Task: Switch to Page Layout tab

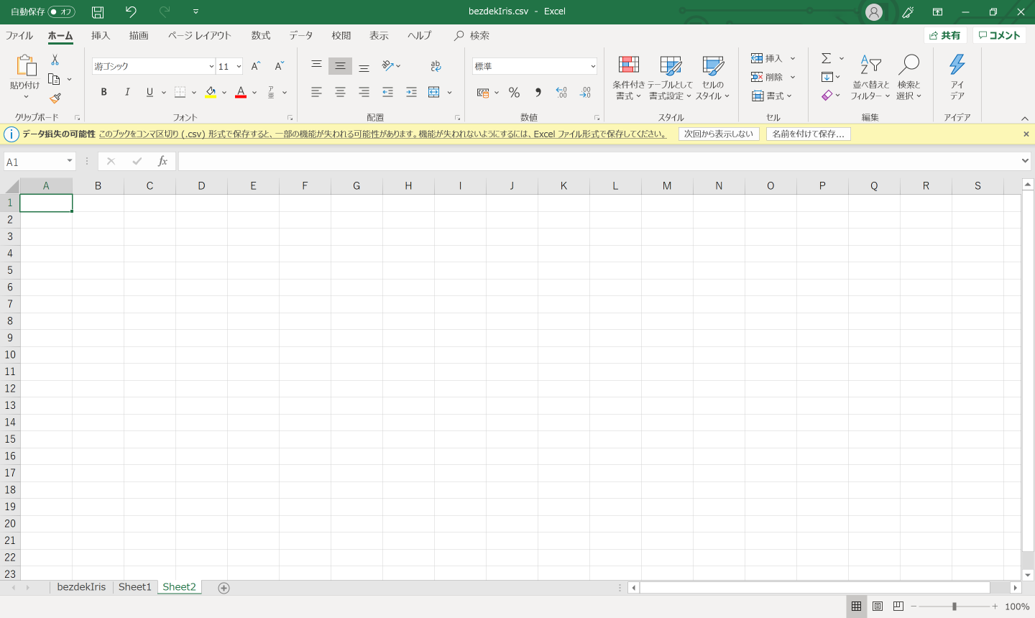Action: 200,35
